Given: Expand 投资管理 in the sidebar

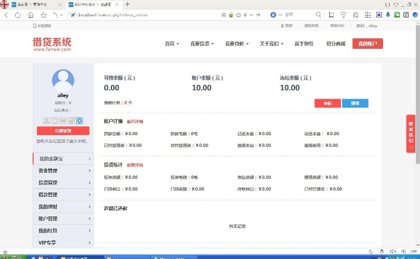Looking at the screenshot, I should coord(63,183).
